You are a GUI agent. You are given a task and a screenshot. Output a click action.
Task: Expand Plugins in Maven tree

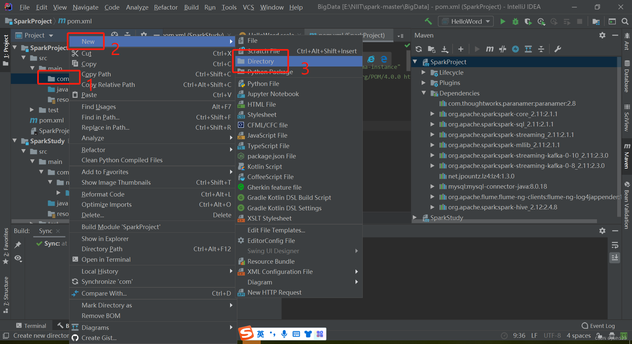tap(424, 83)
